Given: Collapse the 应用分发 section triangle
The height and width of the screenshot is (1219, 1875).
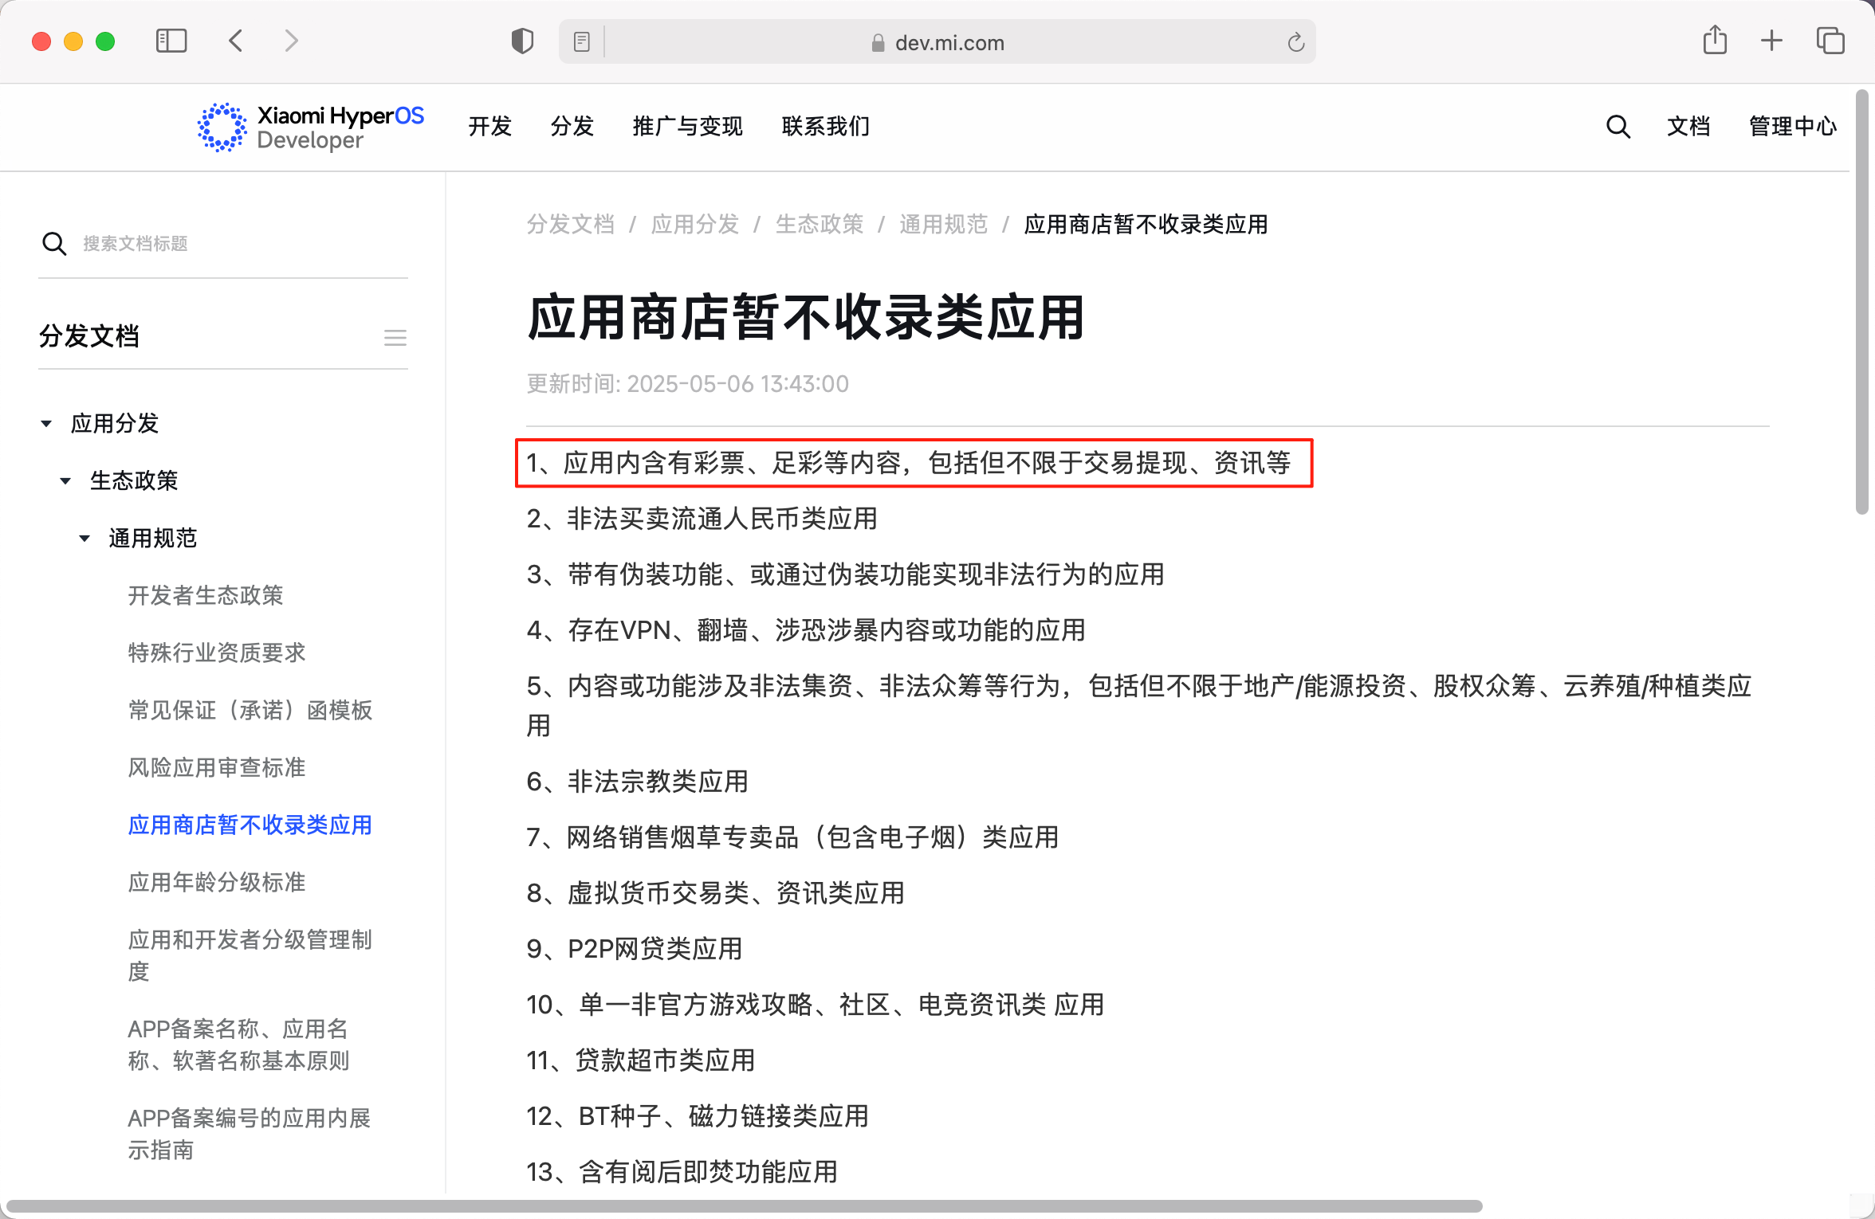Looking at the screenshot, I should pos(46,423).
